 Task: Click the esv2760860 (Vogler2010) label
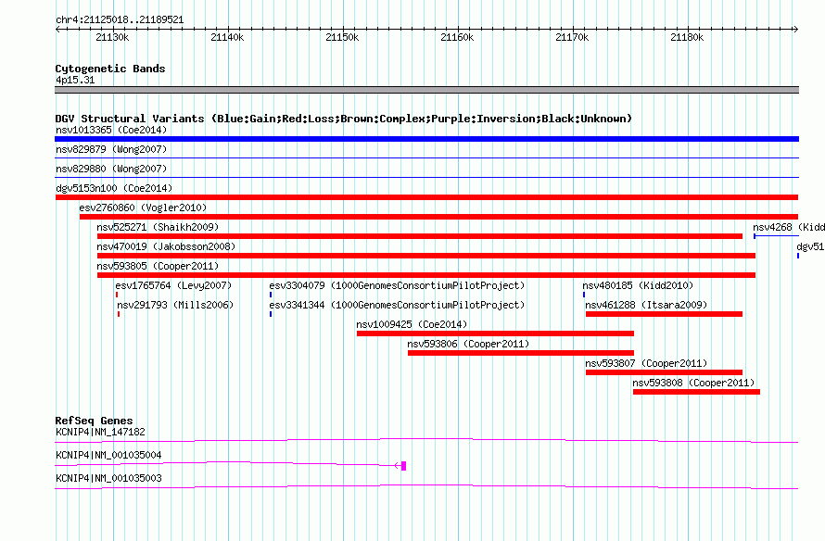(x=143, y=208)
